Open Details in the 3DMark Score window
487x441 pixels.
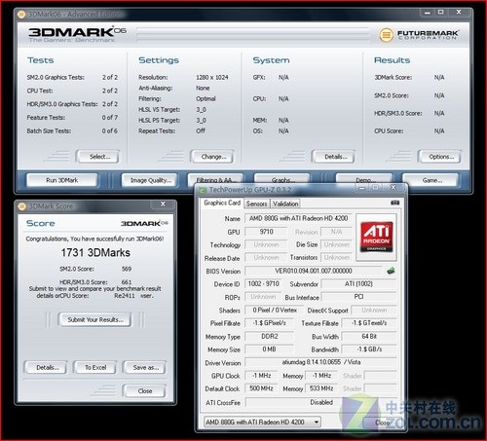(47, 368)
